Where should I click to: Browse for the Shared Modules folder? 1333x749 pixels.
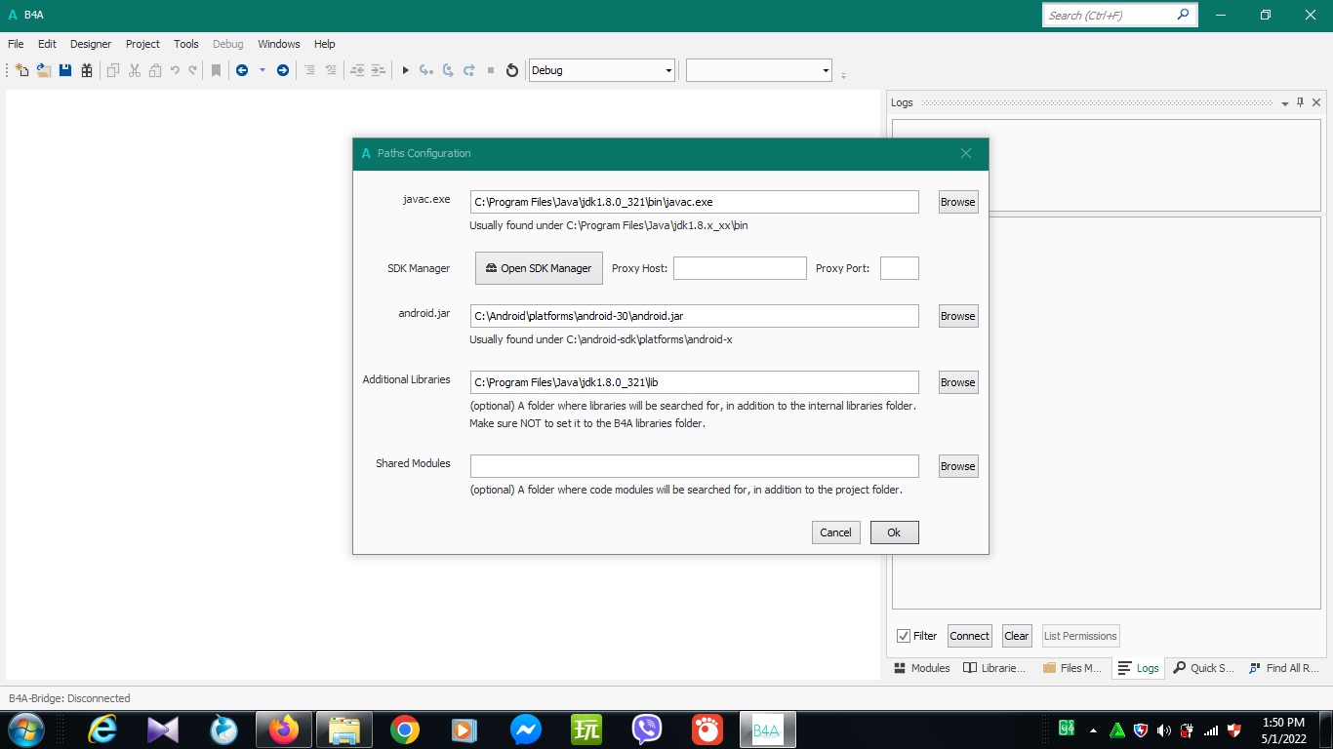tap(958, 466)
